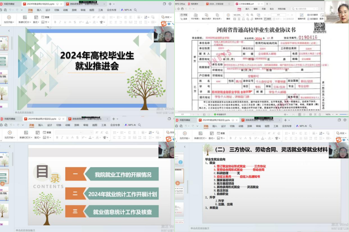Viewport: 349px width, 232px height.
Task: Open 设计 tab in the 就业推进会 window
Action: pos(48,10)
